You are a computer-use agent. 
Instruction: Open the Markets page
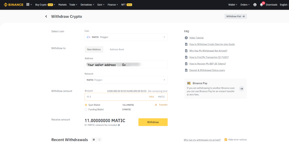62,5
